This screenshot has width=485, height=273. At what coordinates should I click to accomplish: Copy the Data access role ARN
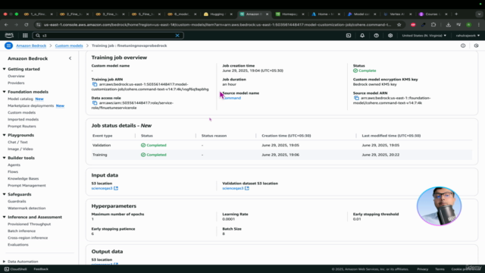95,103
